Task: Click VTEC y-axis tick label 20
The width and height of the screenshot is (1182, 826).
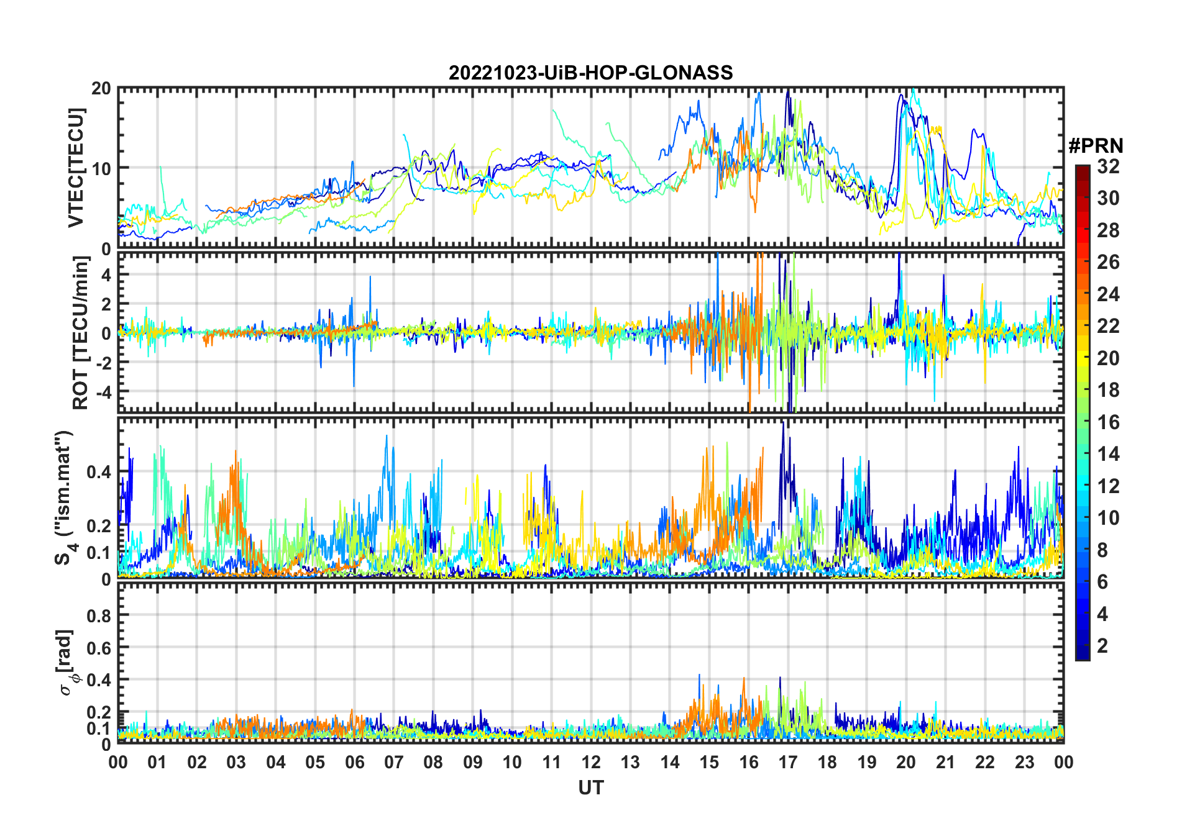Action: pos(101,89)
